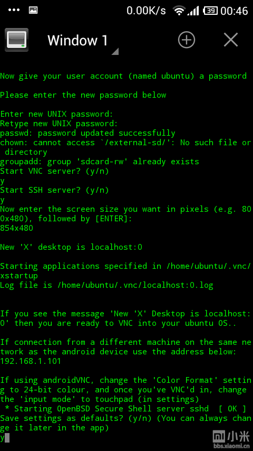Add a new terminal window with plus icon
Viewport: 253px width, 451px height.
(x=187, y=40)
